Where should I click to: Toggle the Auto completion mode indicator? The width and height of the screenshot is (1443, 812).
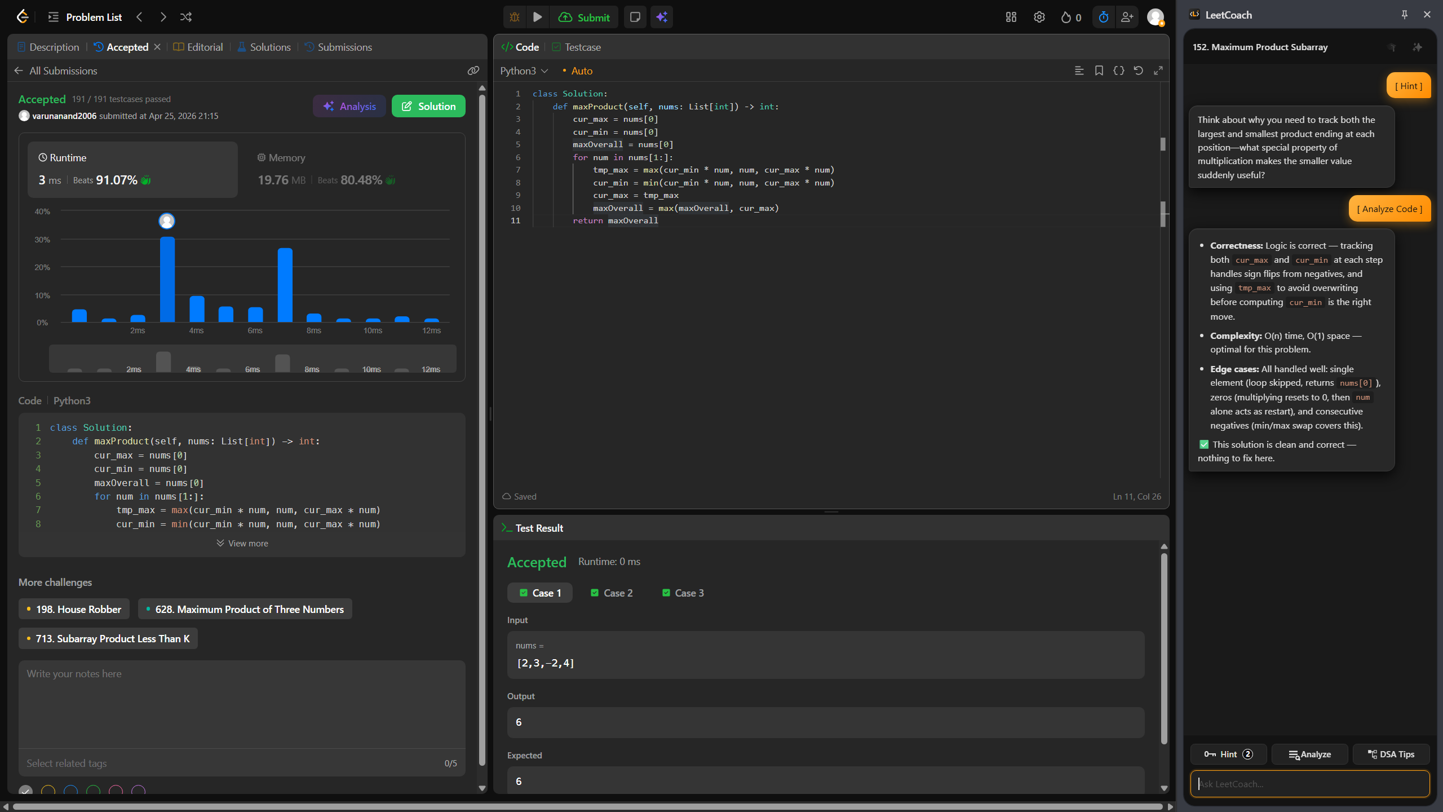tap(577, 71)
